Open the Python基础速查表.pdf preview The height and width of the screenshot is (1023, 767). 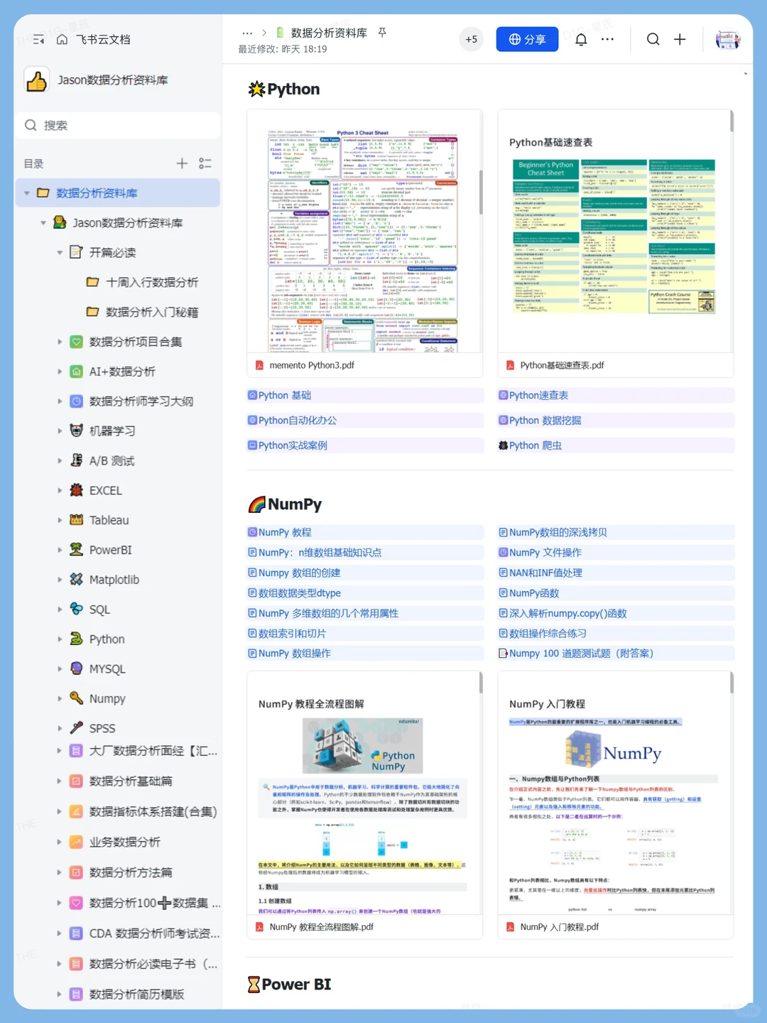point(615,243)
